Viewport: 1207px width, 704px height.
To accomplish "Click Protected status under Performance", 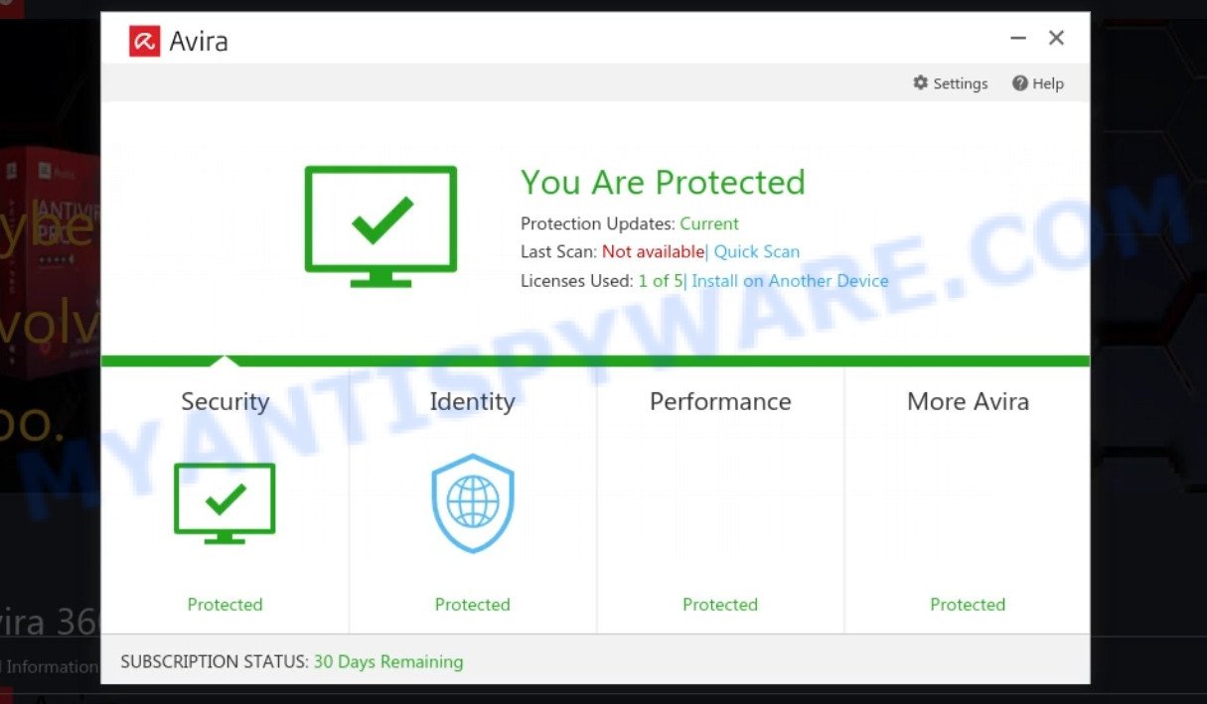I will (720, 605).
